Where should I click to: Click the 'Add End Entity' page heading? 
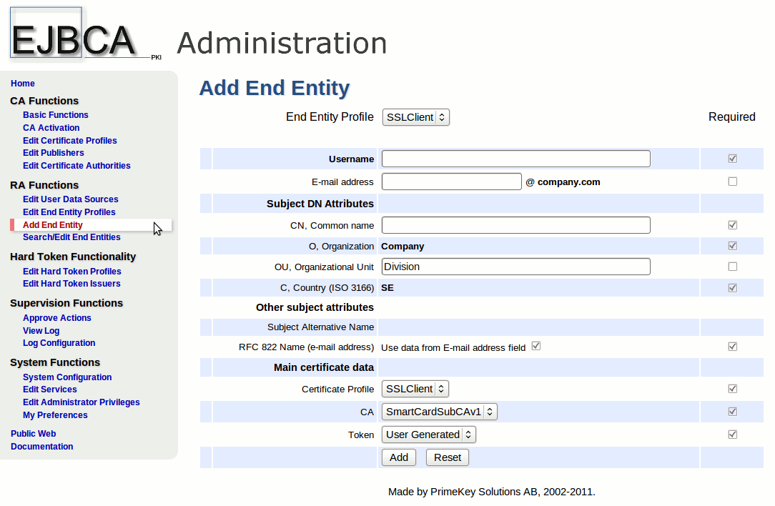[275, 87]
